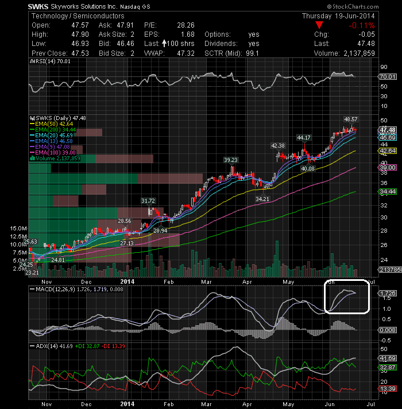The width and height of the screenshot is (402, 409).
Task: Click the blue EMA(13) 46.58 legend
Action: coord(52,141)
